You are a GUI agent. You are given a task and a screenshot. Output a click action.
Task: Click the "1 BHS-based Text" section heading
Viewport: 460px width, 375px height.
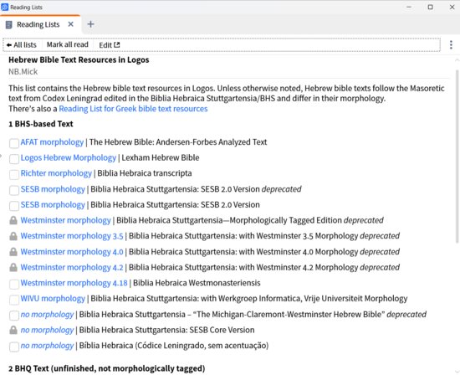click(41, 124)
